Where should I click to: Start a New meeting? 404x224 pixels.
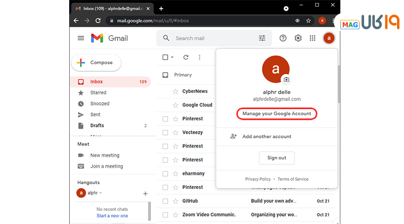point(105,155)
